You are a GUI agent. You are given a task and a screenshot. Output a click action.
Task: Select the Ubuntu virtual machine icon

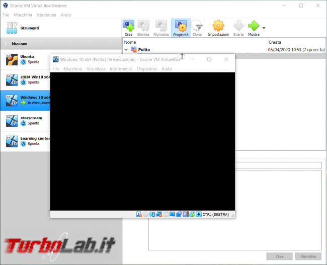[x=12, y=59]
